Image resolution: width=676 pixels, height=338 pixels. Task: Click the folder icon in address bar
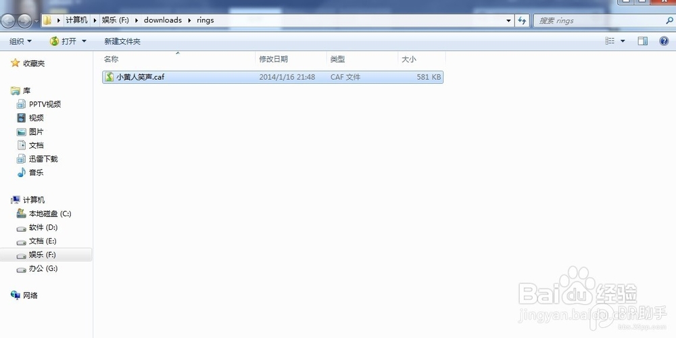47,20
